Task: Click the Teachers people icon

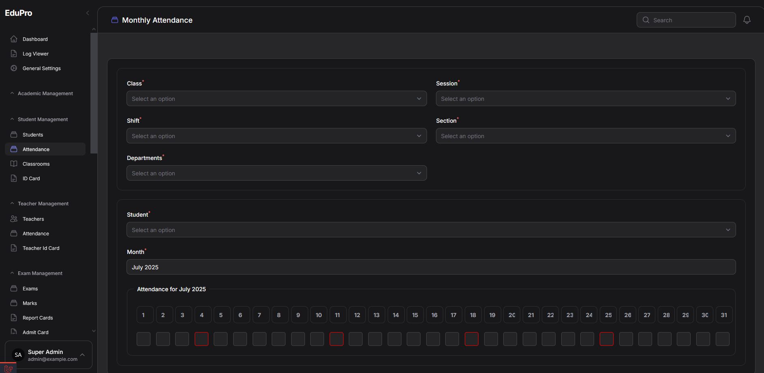Action: 14,219
